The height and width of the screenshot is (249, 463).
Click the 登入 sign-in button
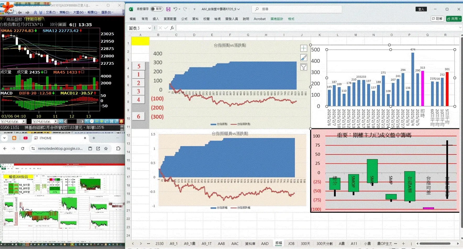[x=421, y=9]
